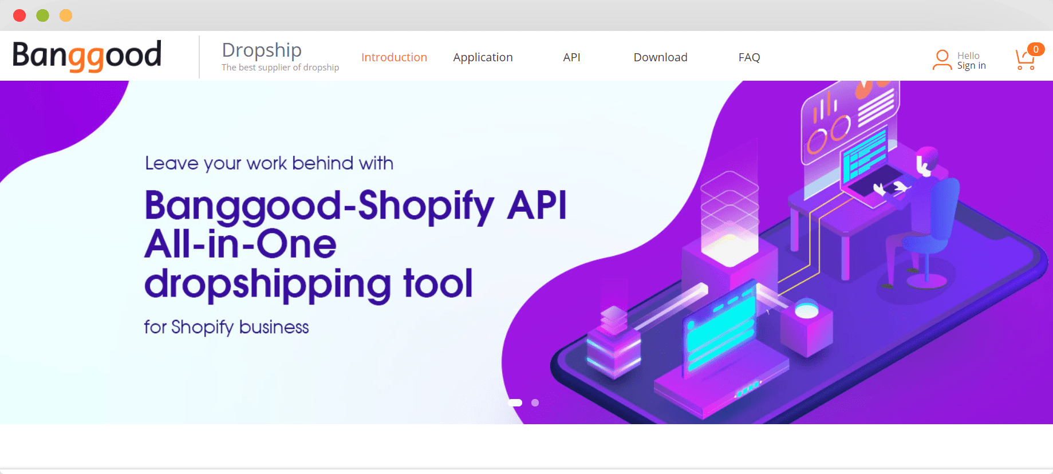Image resolution: width=1053 pixels, height=474 pixels.
Task: Click 'The best supplier of dropship' tagline
Action: [280, 68]
